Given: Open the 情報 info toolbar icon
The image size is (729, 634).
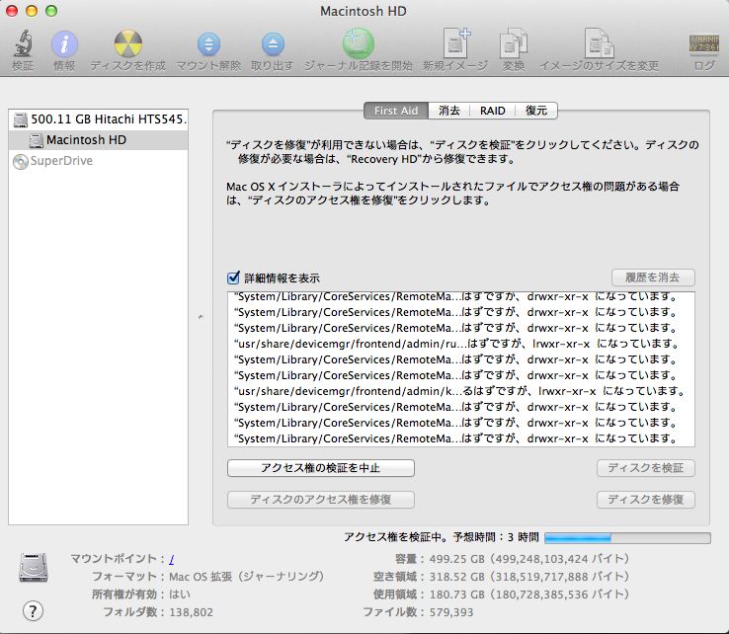Looking at the screenshot, I should [64, 44].
